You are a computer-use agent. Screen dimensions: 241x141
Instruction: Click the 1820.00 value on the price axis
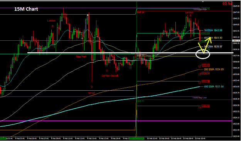pos(236,136)
